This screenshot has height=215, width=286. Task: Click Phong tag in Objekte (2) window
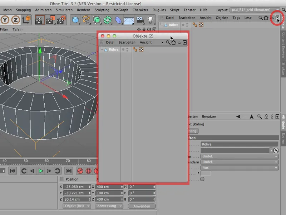click(135, 49)
